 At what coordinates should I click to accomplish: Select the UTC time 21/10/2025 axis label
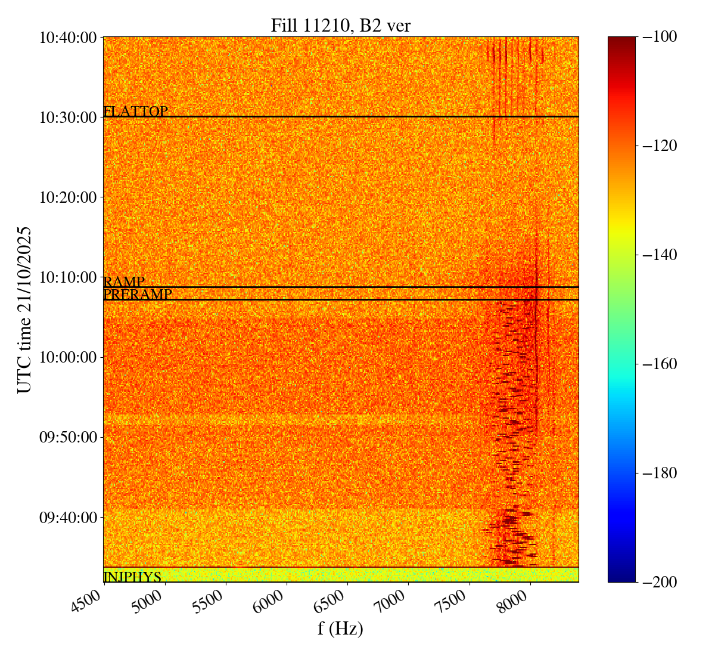point(24,310)
